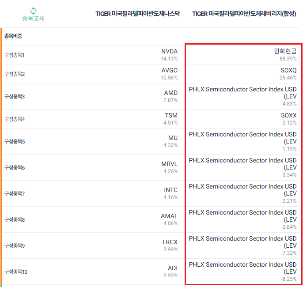Select the PHLX index holding above -2.21%

[243, 190]
